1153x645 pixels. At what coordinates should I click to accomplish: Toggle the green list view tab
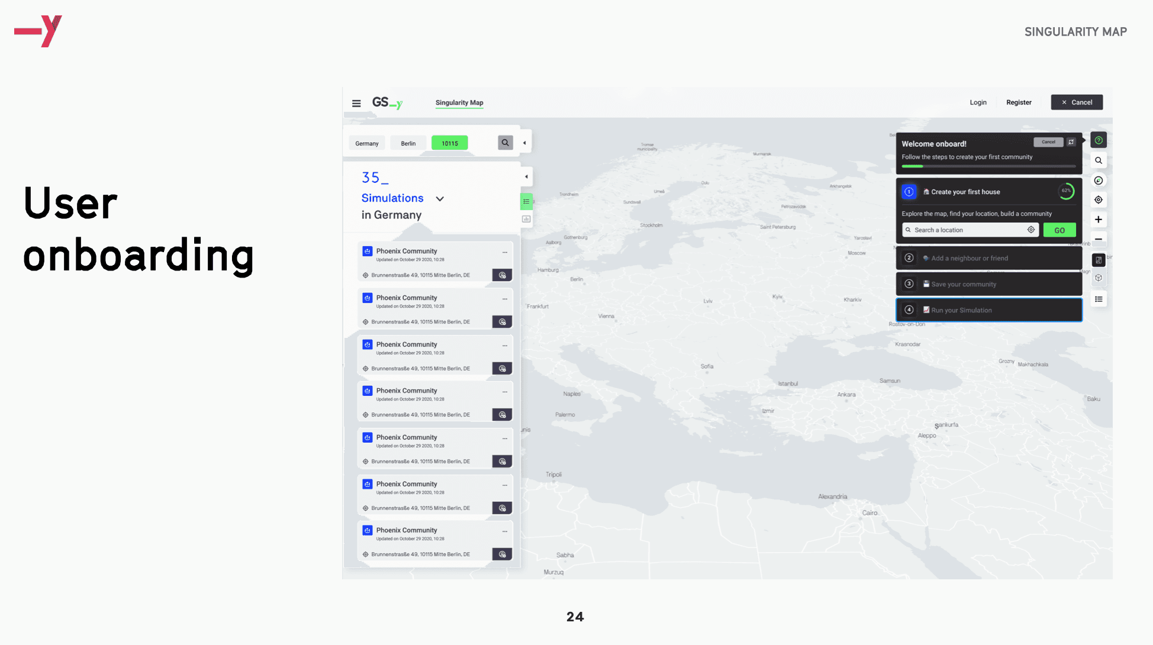tap(526, 202)
